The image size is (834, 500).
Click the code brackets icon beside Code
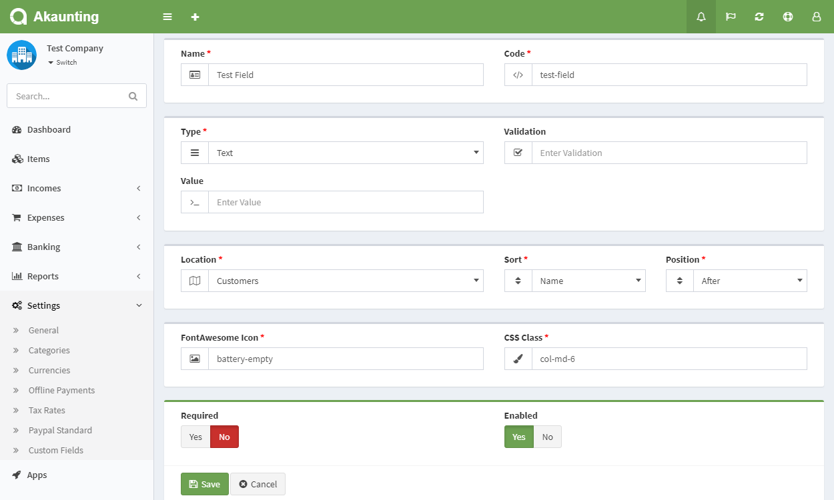click(518, 75)
